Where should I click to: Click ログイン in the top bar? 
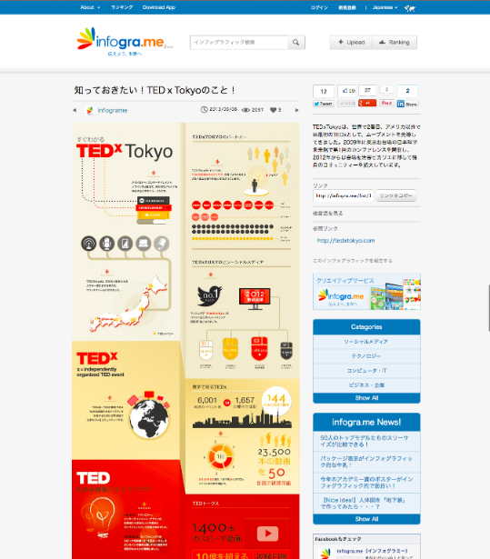319,7
